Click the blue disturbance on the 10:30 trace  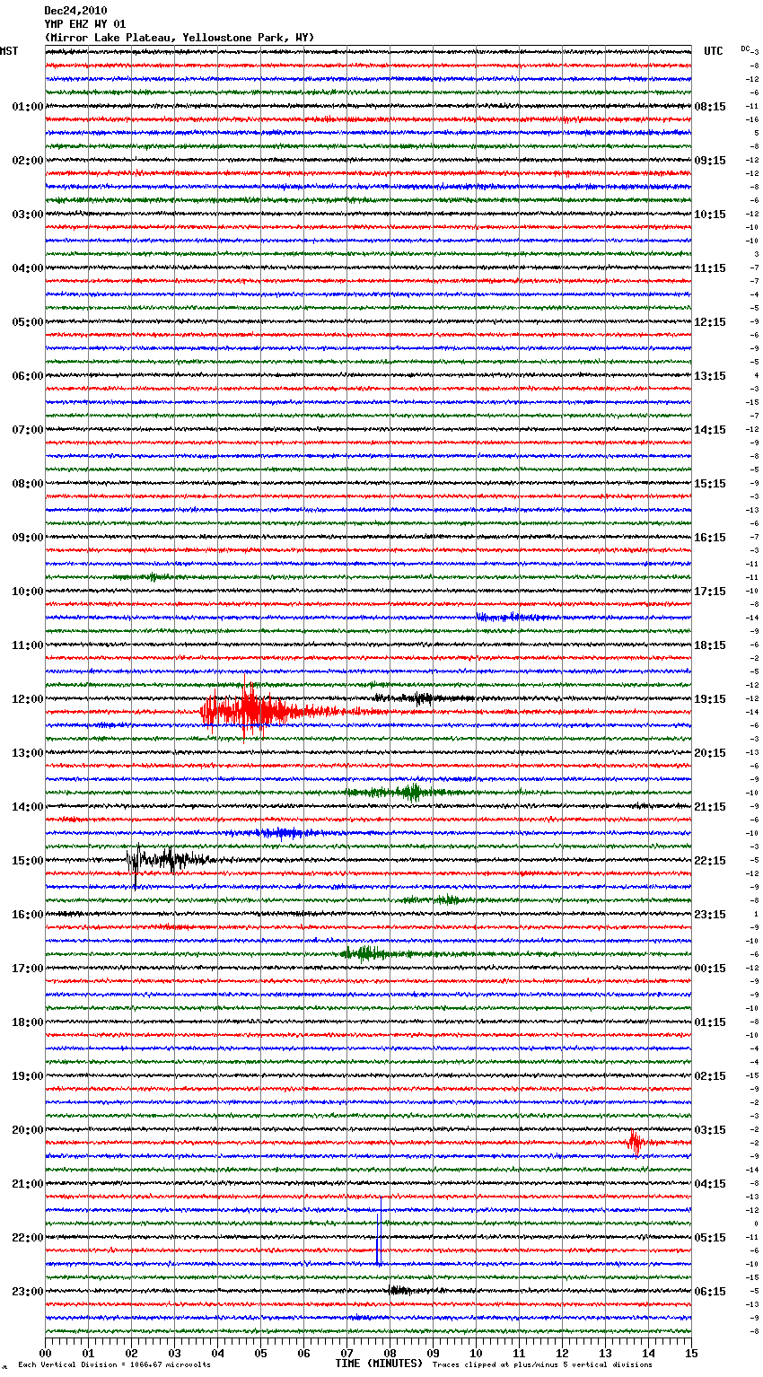click(x=512, y=617)
